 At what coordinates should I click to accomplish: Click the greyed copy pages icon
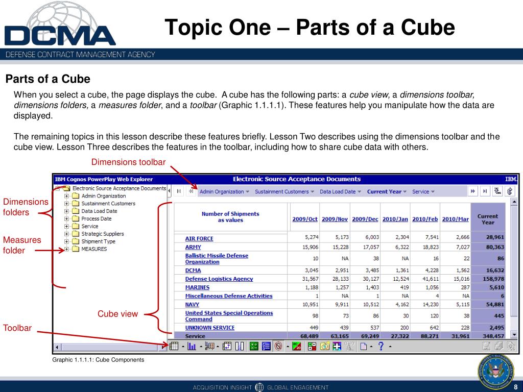[x=500, y=347]
